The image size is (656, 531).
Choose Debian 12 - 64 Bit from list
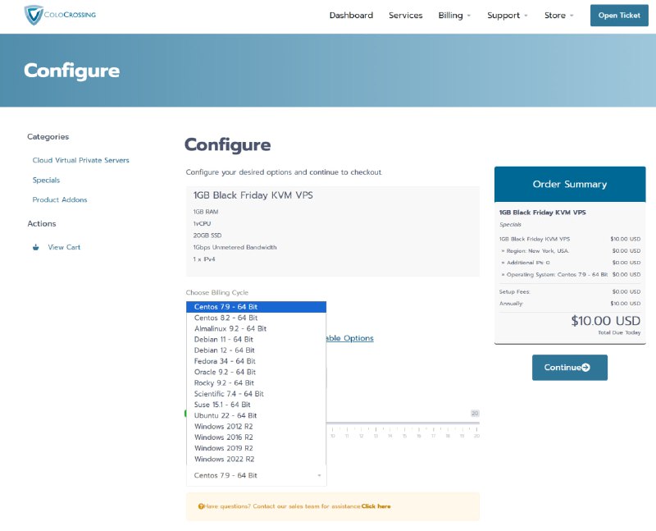tap(223, 350)
